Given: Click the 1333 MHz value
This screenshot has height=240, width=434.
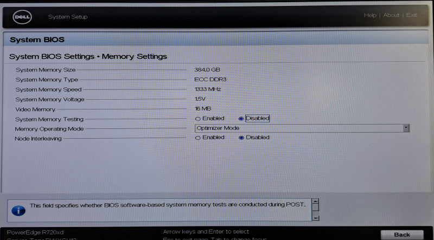Looking at the screenshot, I should pos(208,89).
